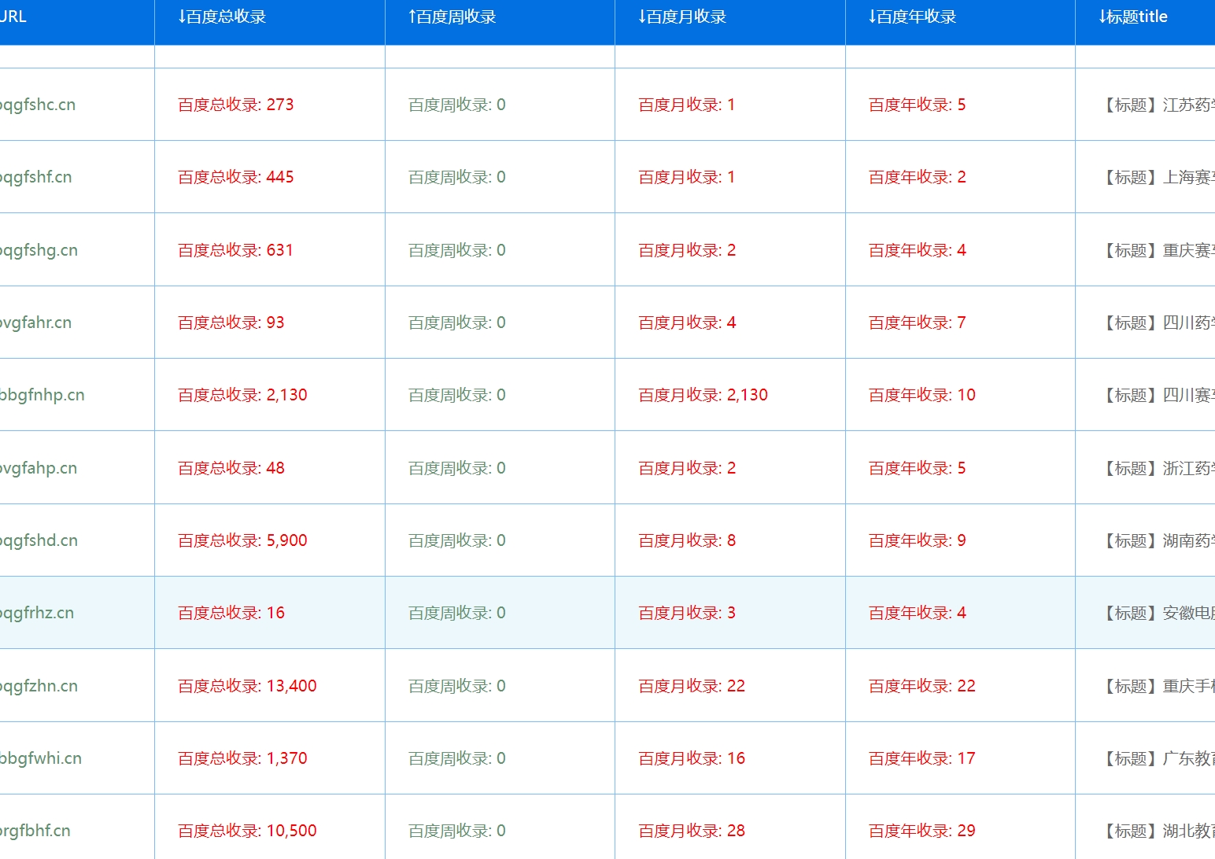Open the qgfshd.cn URL link
1215x859 pixels.
(39, 540)
